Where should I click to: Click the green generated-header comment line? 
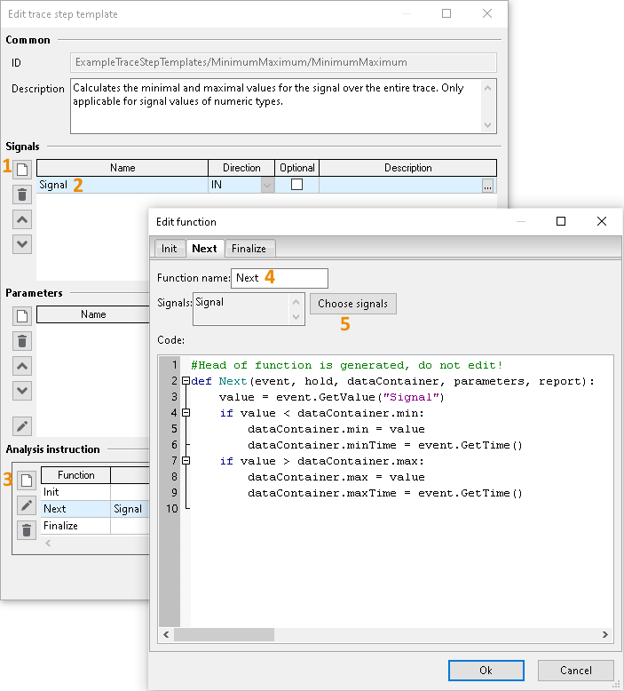click(x=346, y=365)
